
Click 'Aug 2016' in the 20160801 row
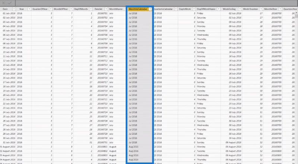click(133, 147)
